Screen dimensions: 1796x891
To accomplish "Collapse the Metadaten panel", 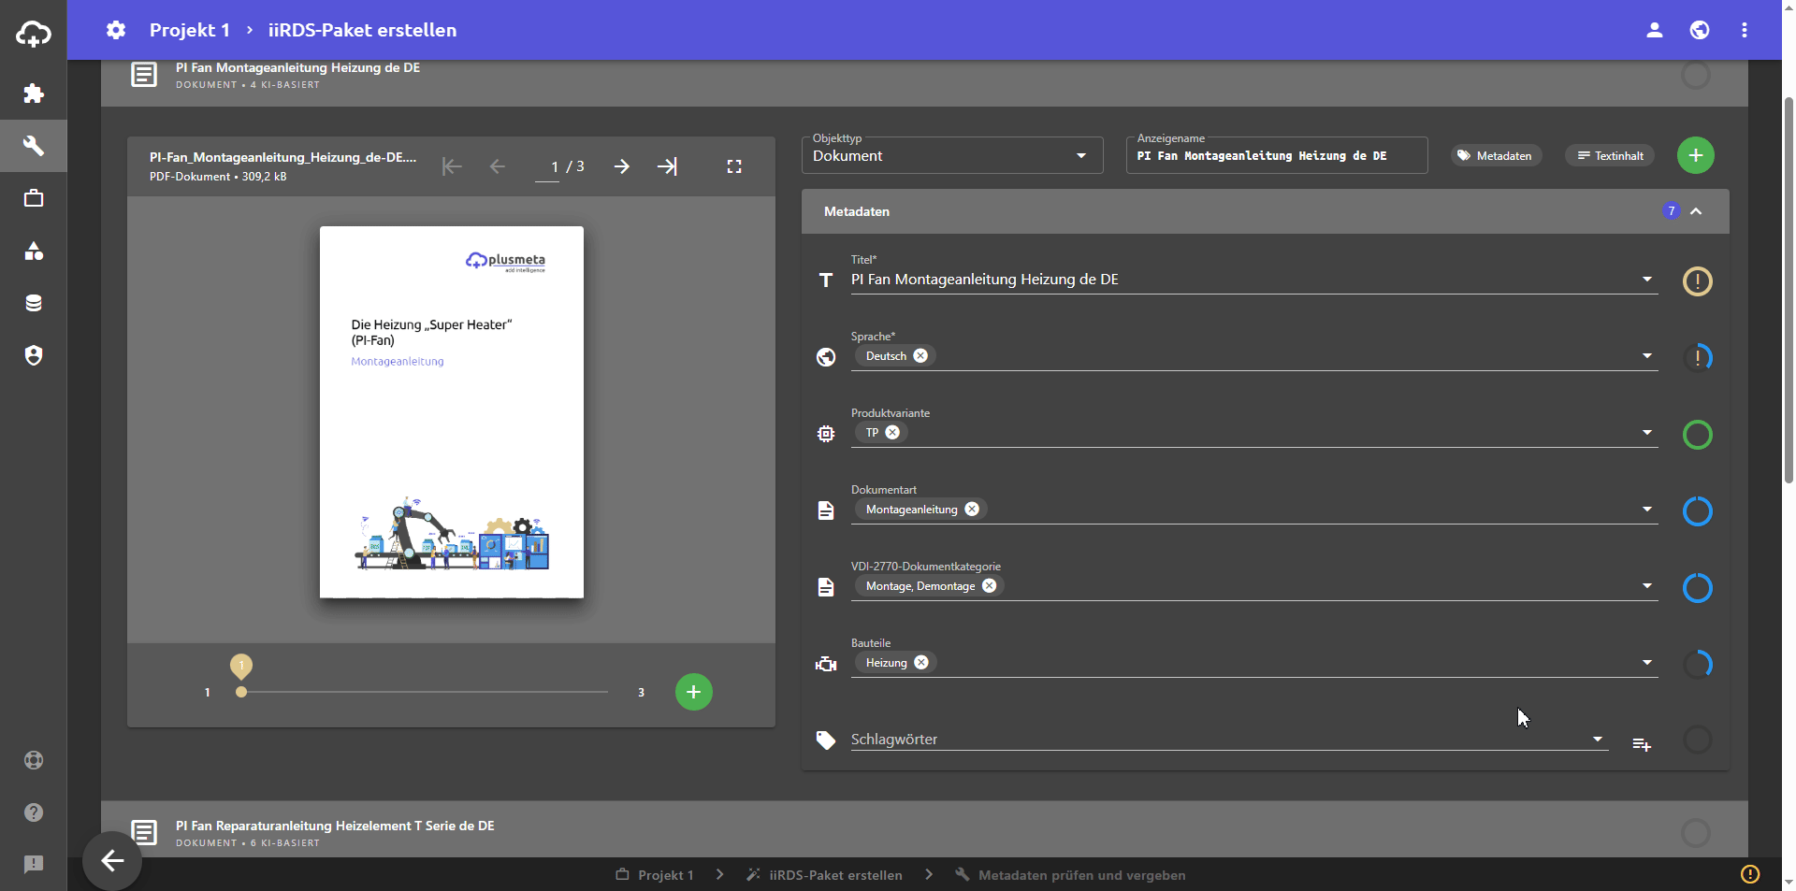I will click(1696, 211).
